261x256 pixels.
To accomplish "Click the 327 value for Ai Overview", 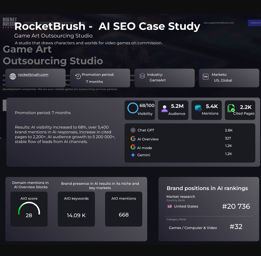I will (228, 138).
